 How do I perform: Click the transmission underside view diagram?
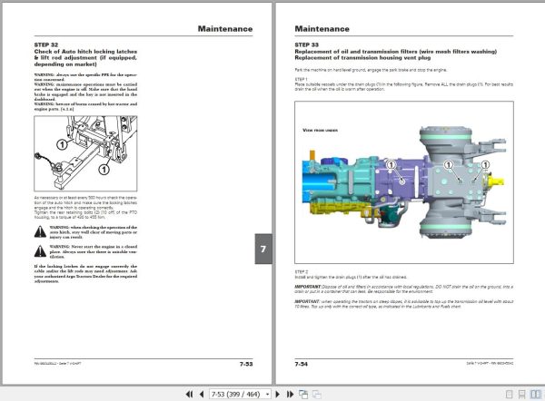click(x=404, y=182)
